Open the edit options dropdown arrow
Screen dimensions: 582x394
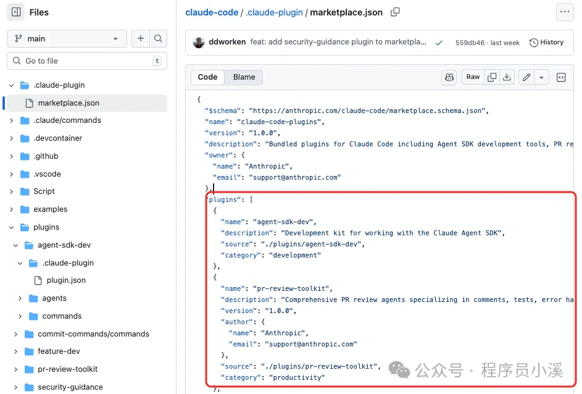pos(541,77)
